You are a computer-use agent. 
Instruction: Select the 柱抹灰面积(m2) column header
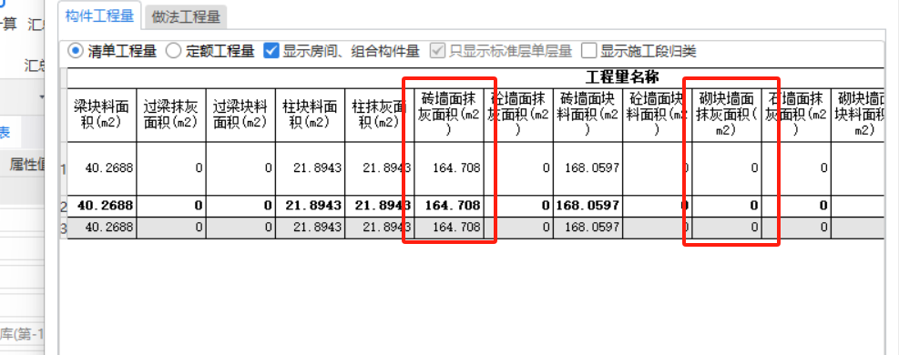[x=379, y=115]
